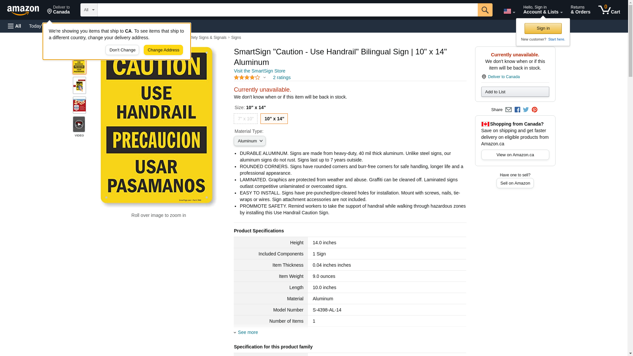Screen dimensions: 633x356
Task: Click the yellow Sign in button
Action: (x=543, y=28)
